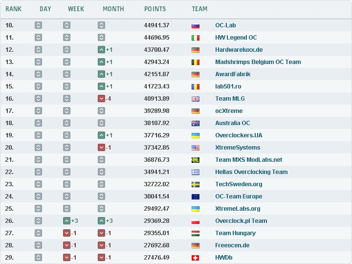Click the green week up-arrow for Overclock.pl Team
This screenshot has width=352, height=264.
pos(66,221)
